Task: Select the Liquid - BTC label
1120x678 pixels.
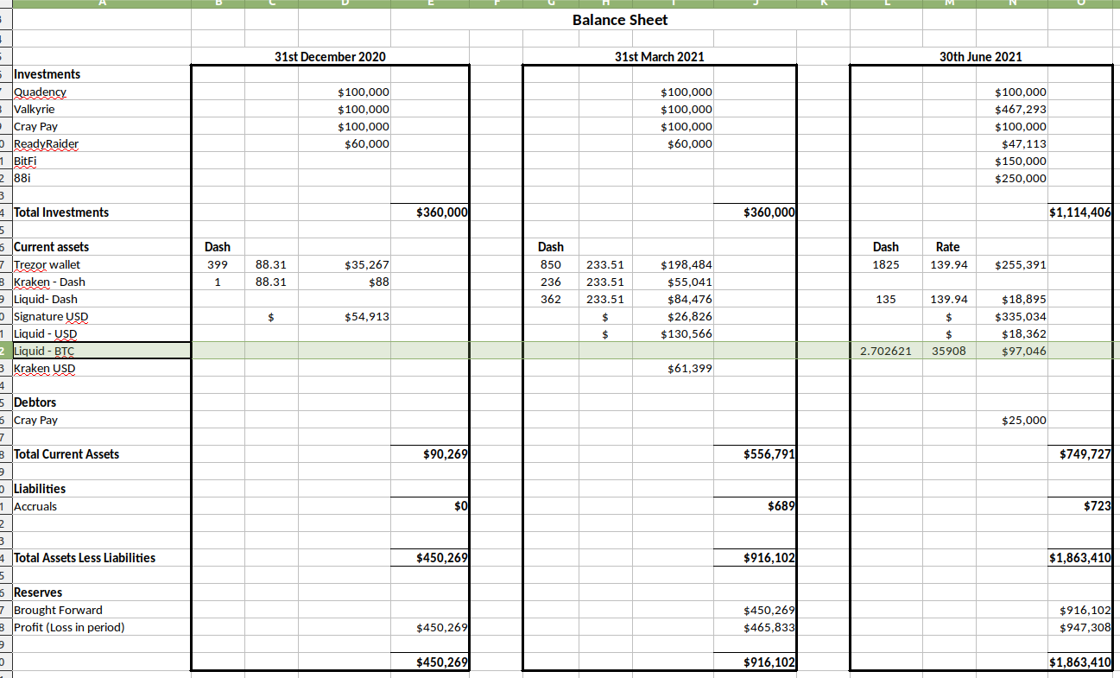Action: pyautogui.click(x=44, y=351)
